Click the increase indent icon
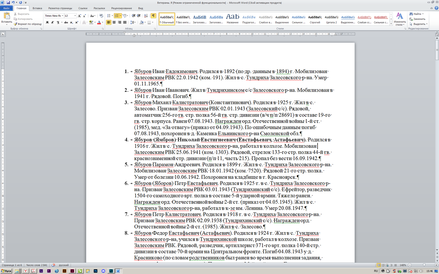The width and height of the screenshot is (439, 274). pyautogui.click(x=139, y=16)
